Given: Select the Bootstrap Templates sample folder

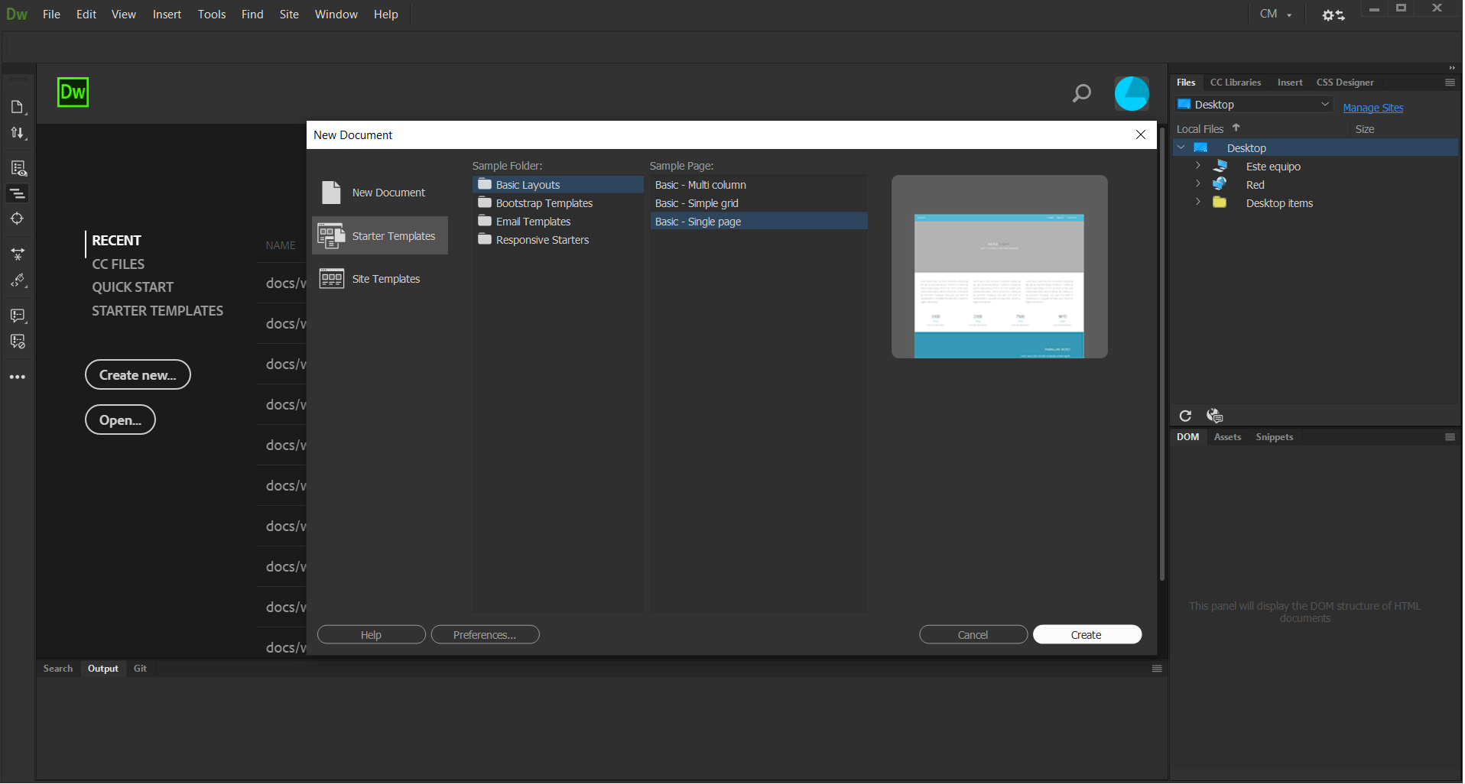Looking at the screenshot, I should [x=558, y=203].
